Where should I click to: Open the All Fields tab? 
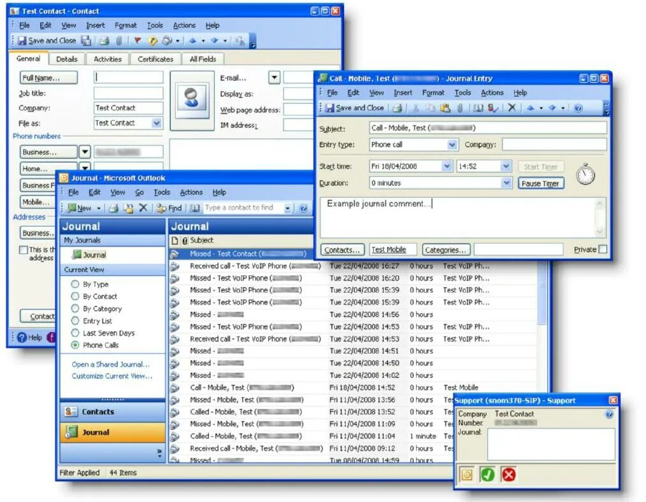pyautogui.click(x=203, y=59)
